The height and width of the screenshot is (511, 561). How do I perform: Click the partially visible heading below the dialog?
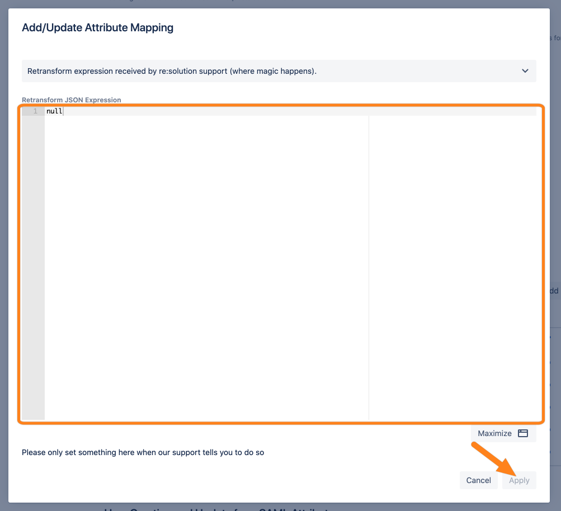218,508
